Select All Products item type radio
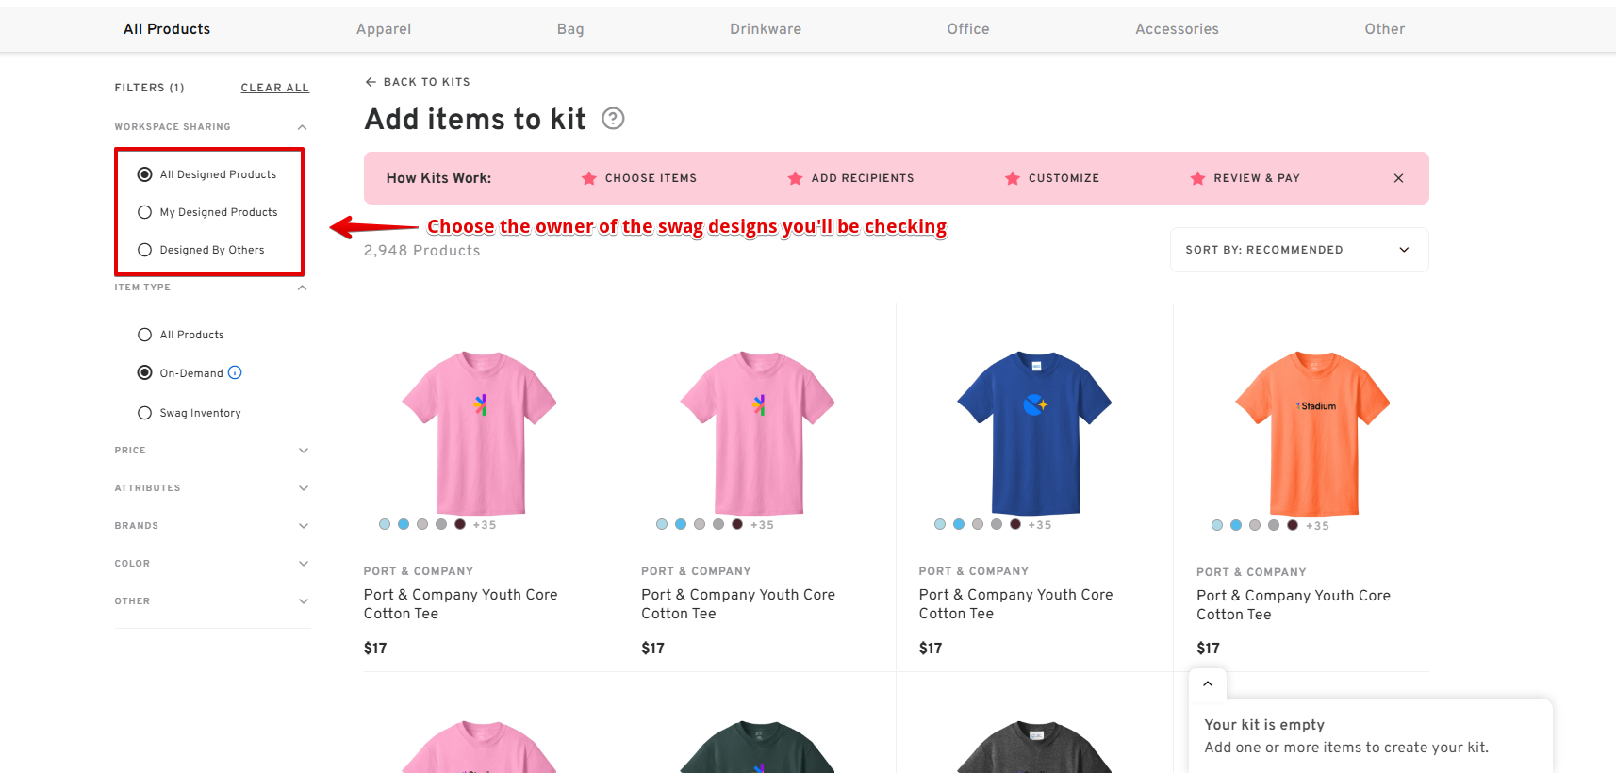1616x773 pixels. tap(145, 335)
